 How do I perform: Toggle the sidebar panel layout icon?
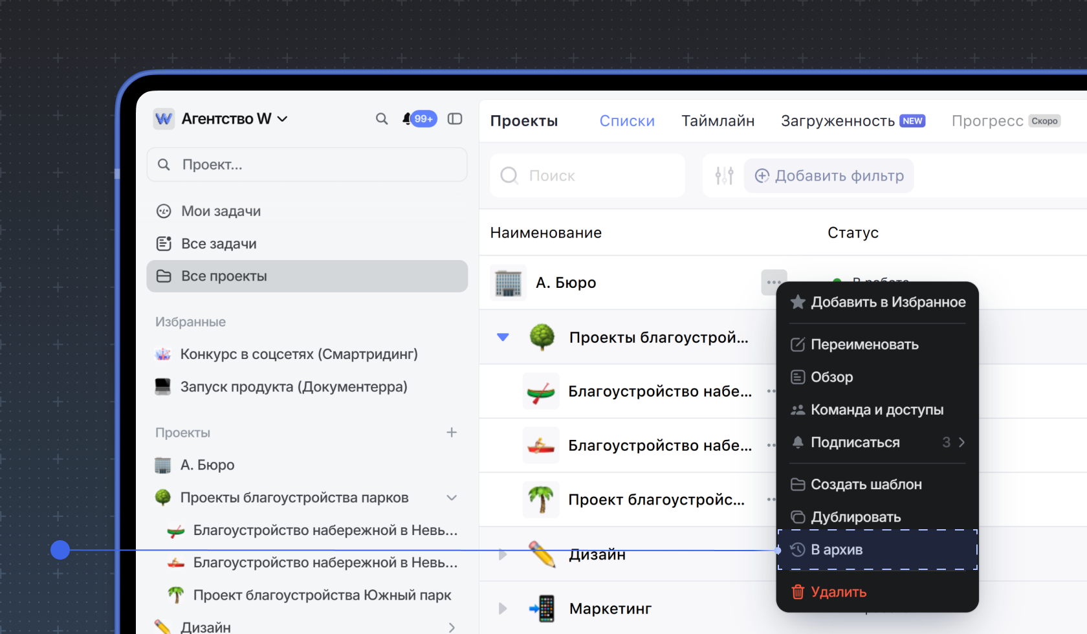tap(455, 119)
